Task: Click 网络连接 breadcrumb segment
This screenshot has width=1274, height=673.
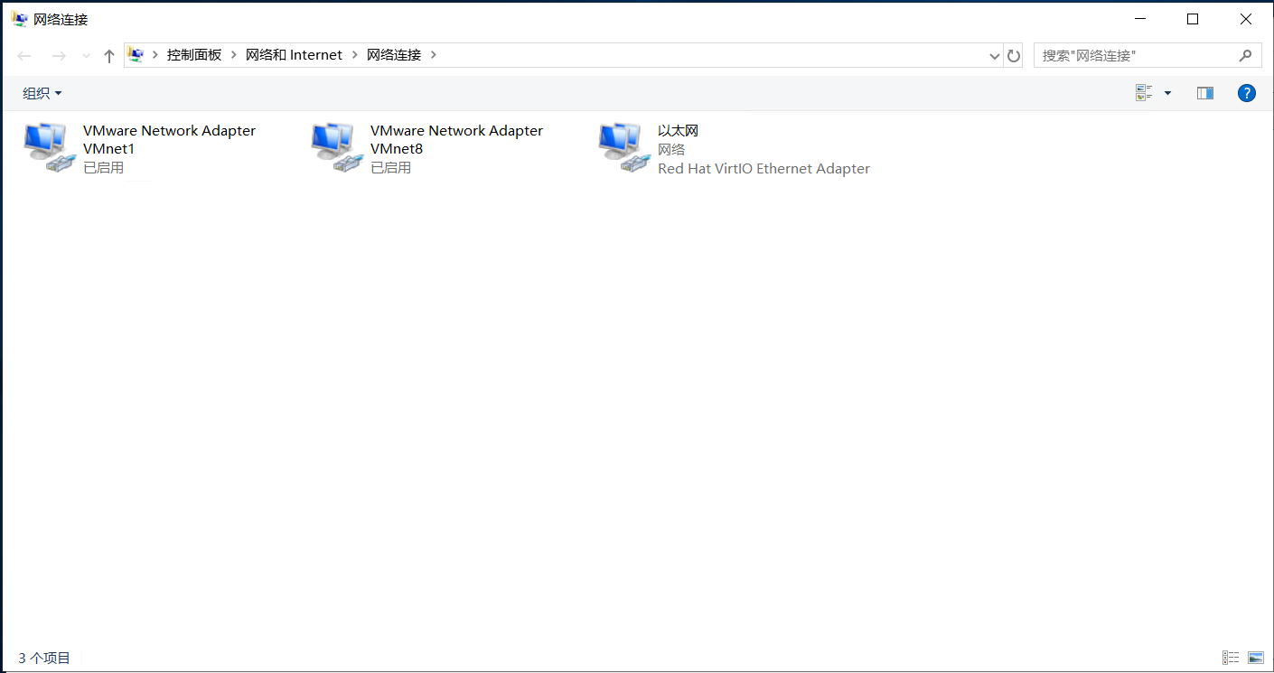Action: pyautogui.click(x=394, y=55)
